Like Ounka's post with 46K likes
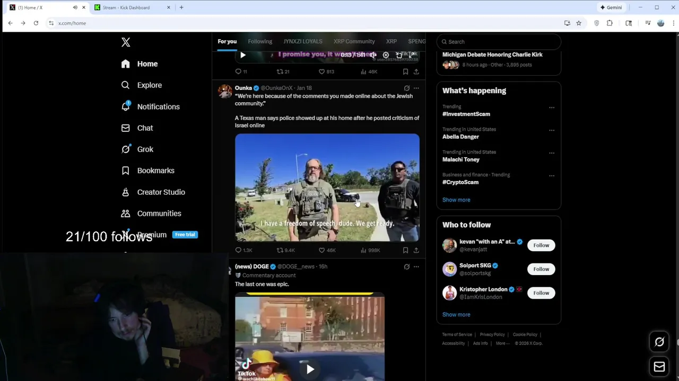 click(327, 250)
